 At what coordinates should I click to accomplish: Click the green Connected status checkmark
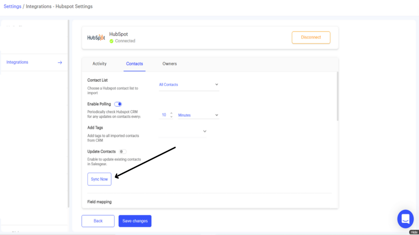[112, 41]
